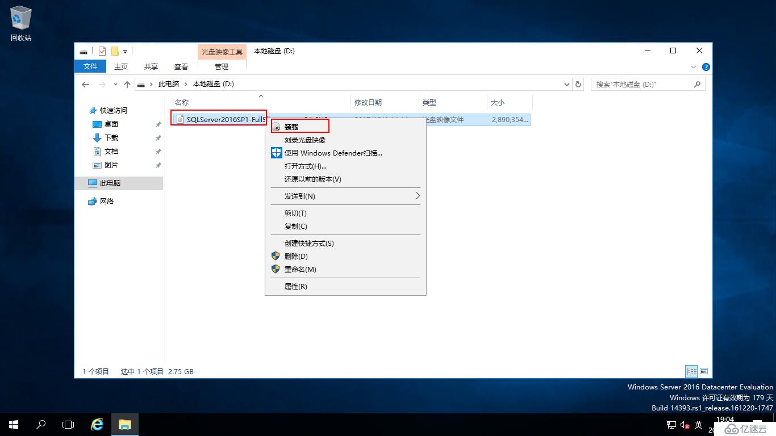
Task: Choose 复制(C) in the context menu
Action: pyautogui.click(x=345, y=227)
